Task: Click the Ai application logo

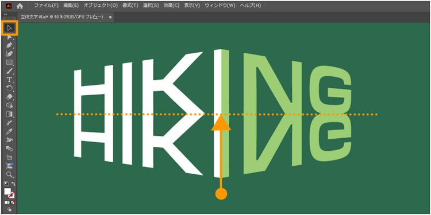Action: pos(9,6)
